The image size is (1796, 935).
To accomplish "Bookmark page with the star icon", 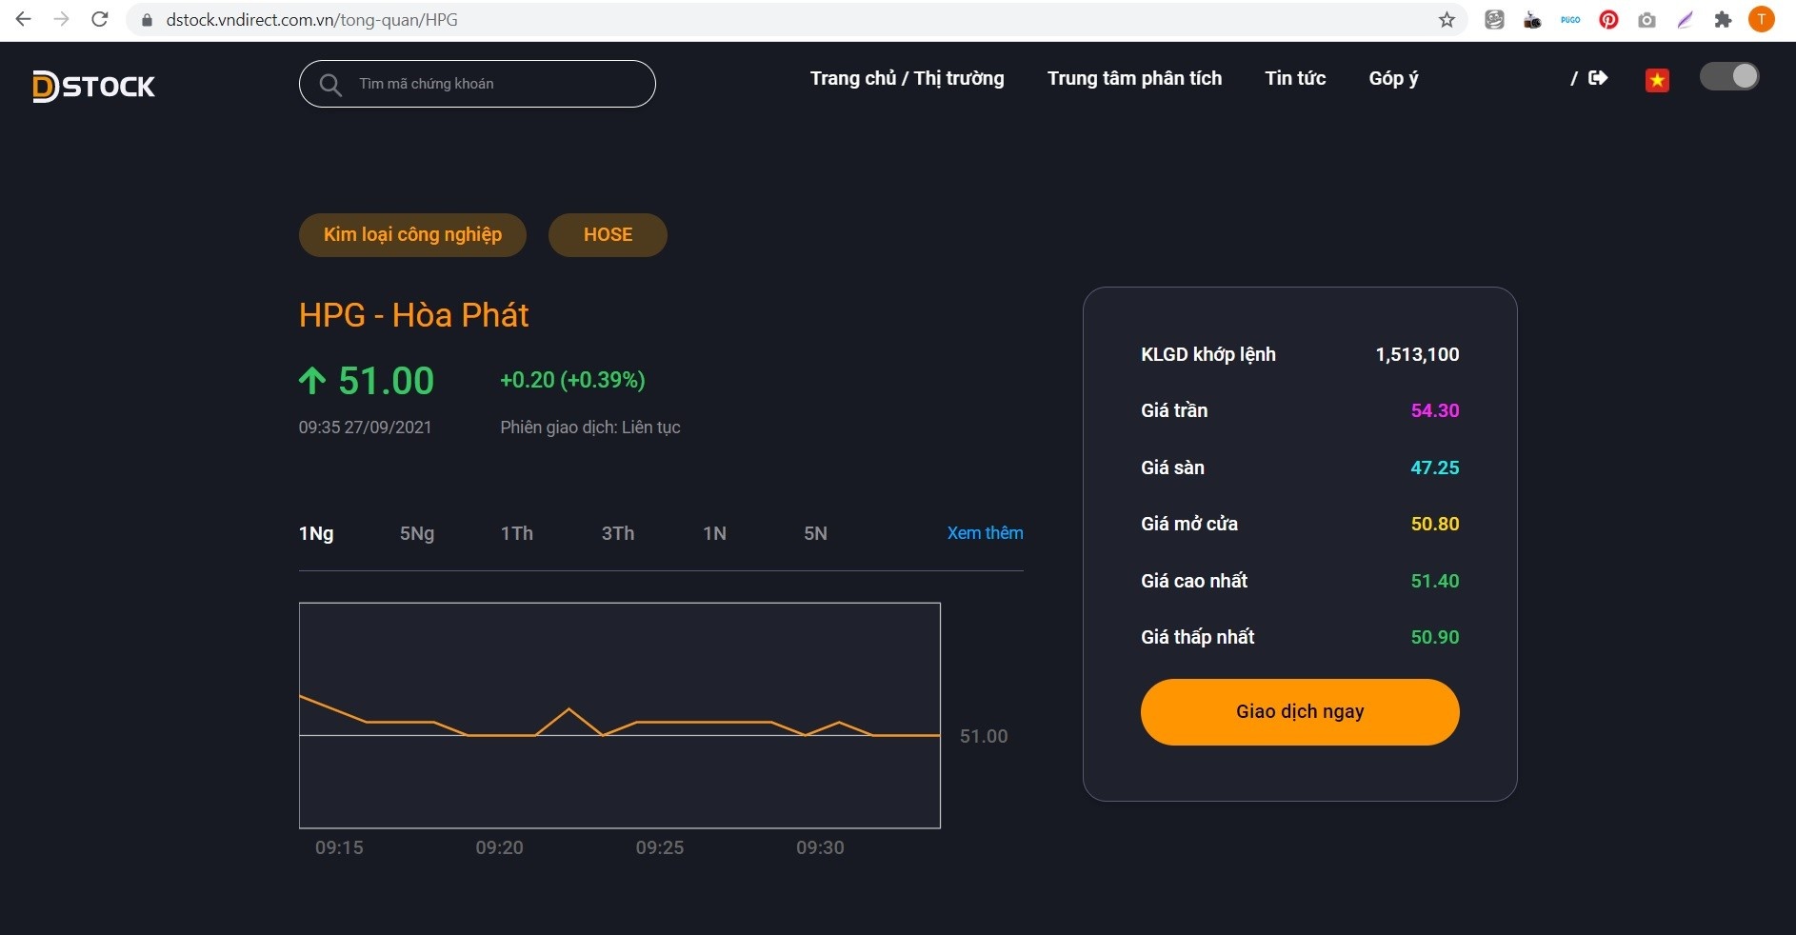I will click(1447, 20).
